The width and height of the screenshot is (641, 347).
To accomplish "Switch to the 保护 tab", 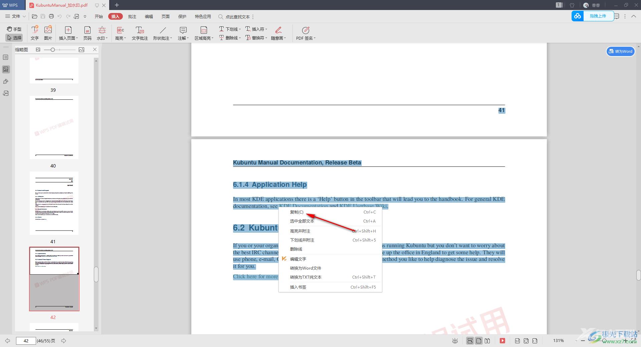I will (182, 16).
